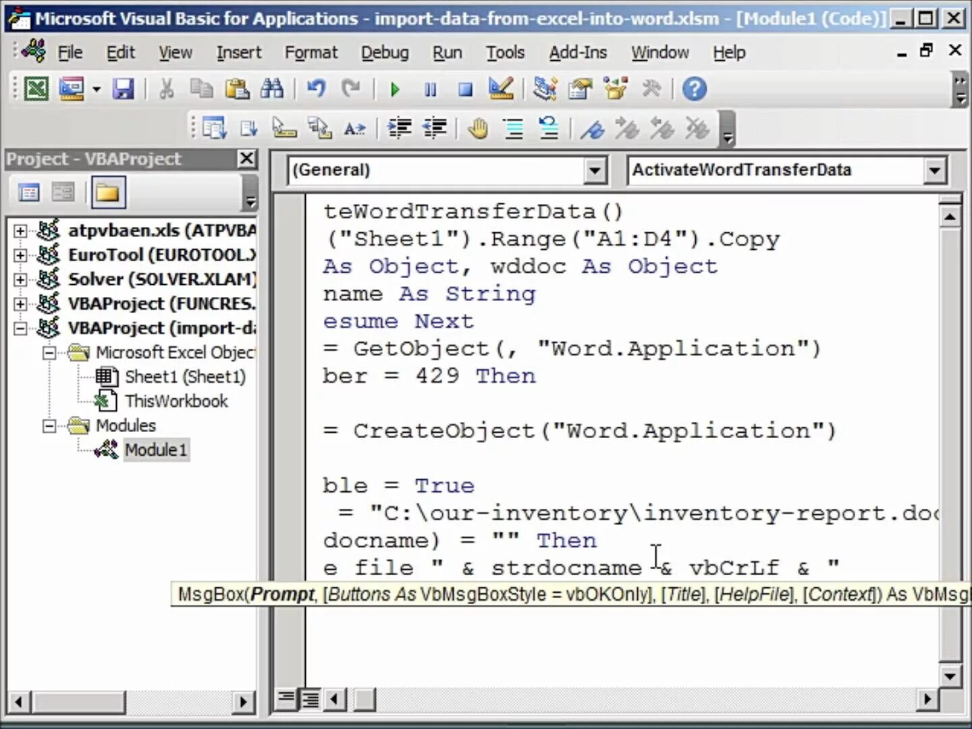The height and width of the screenshot is (729, 972).
Task: Click the Comment Block icon
Action: click(x=514, y=128)
